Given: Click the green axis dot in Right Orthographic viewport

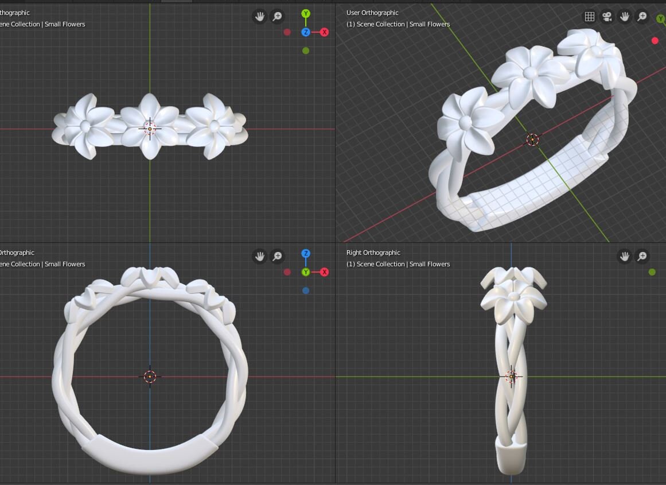Looking at the screenshot, I should coord(652,272).
